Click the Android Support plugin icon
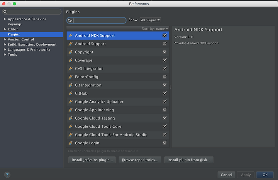Image resolution: width=278 pixels, height=180 pixels. coord(71,44)
